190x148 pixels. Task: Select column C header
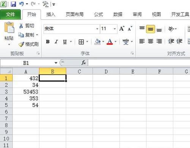[x=79, y=72]
